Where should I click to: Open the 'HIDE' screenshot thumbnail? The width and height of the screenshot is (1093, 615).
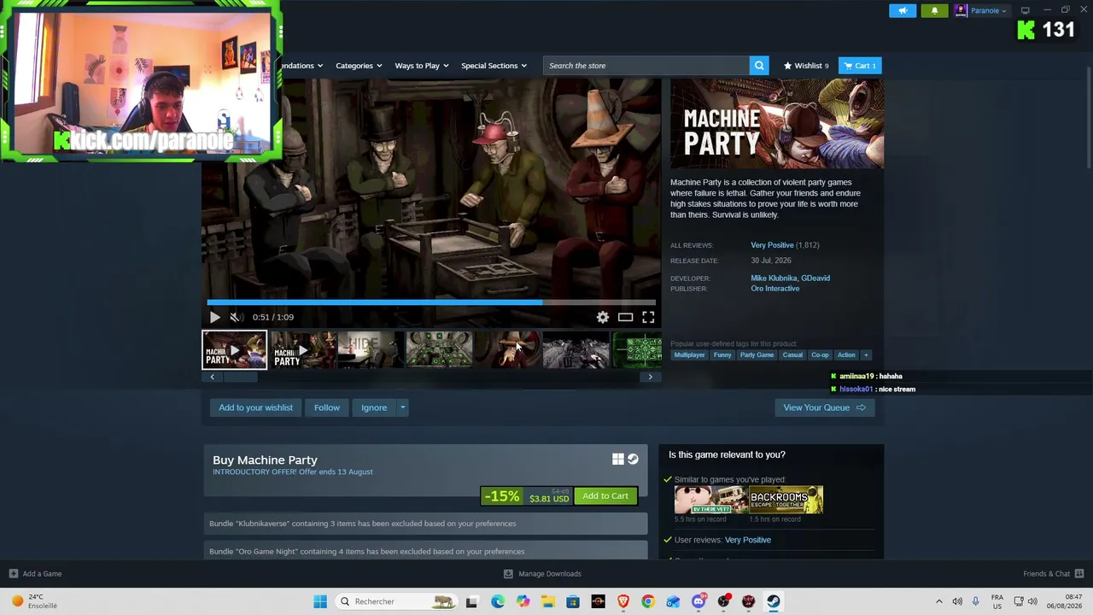(371, 350)
